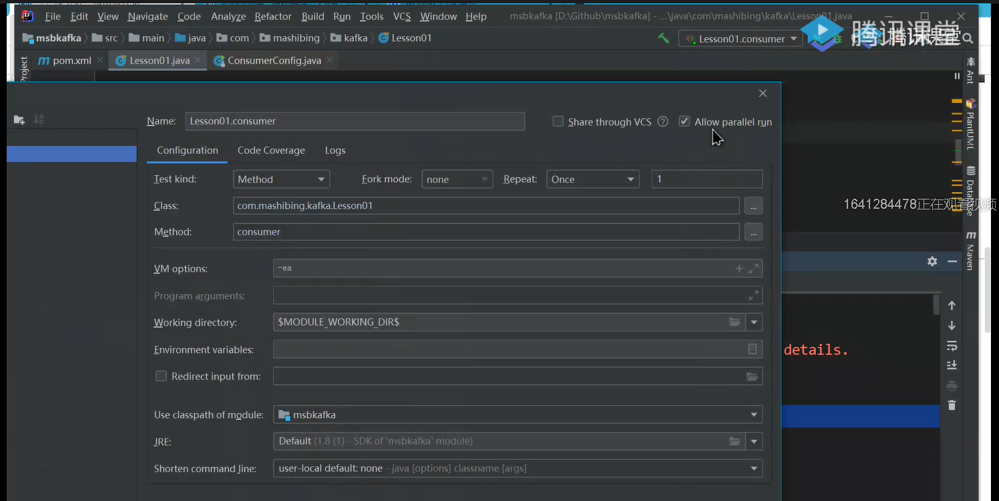999x501 pixels.
Task: Hide the Run panel with the minimize icon
Action: point(952,262)
